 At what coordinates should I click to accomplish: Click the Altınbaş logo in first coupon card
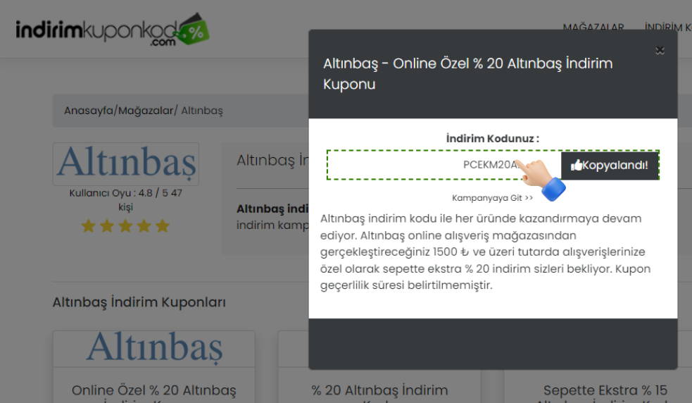(x=154, y=348)
